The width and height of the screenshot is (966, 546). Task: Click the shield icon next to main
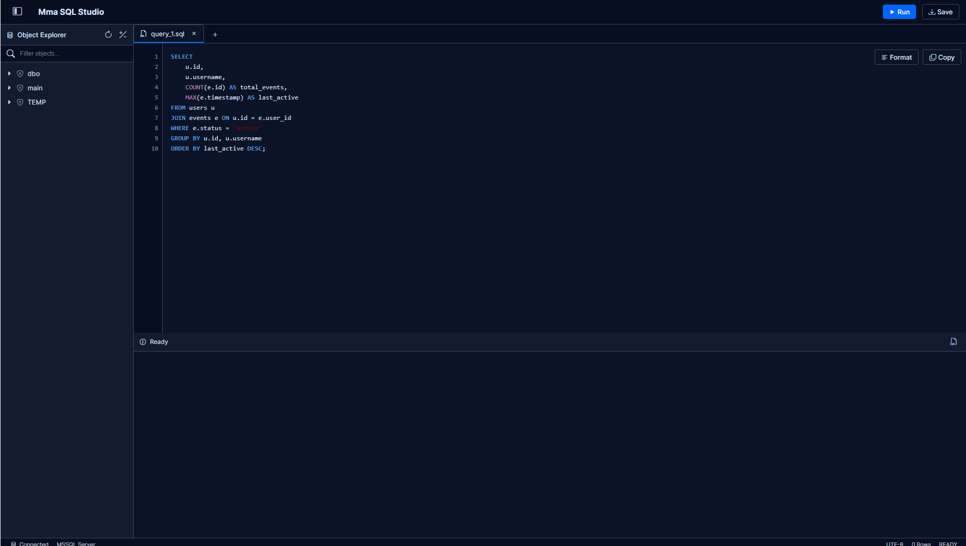click(x=20, y=88)
